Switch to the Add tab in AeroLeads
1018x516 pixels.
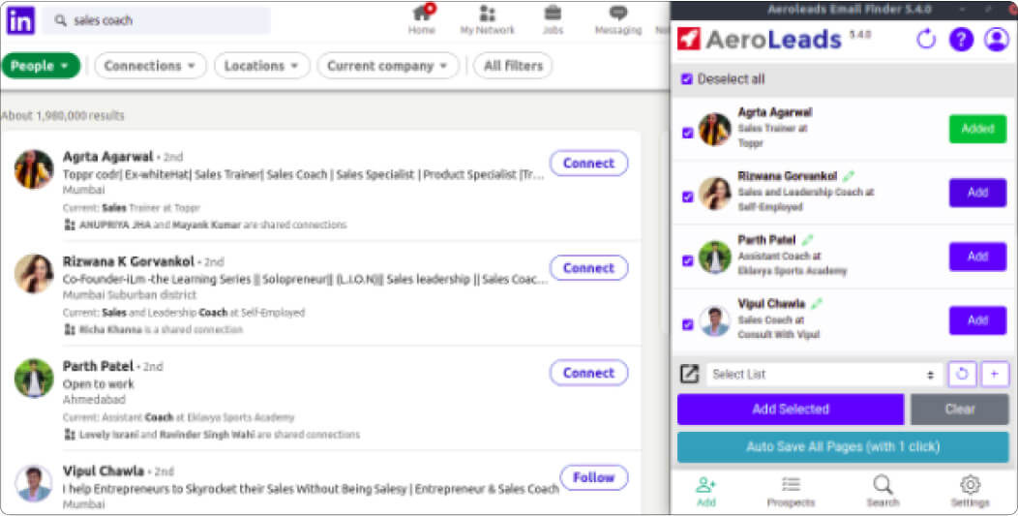point(705,491)
